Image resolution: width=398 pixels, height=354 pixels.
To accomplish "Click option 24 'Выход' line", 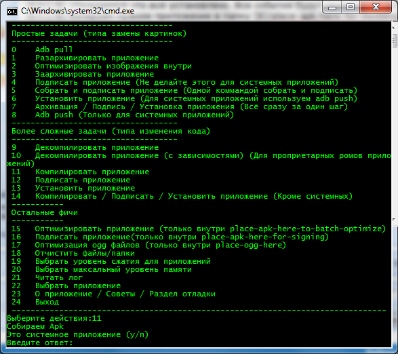I will (x=35, y=302).
